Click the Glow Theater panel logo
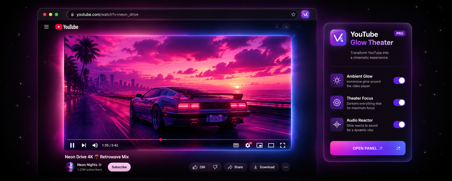Image resolution: width=452 pixels, height=181 pixels. coord(338,38)
